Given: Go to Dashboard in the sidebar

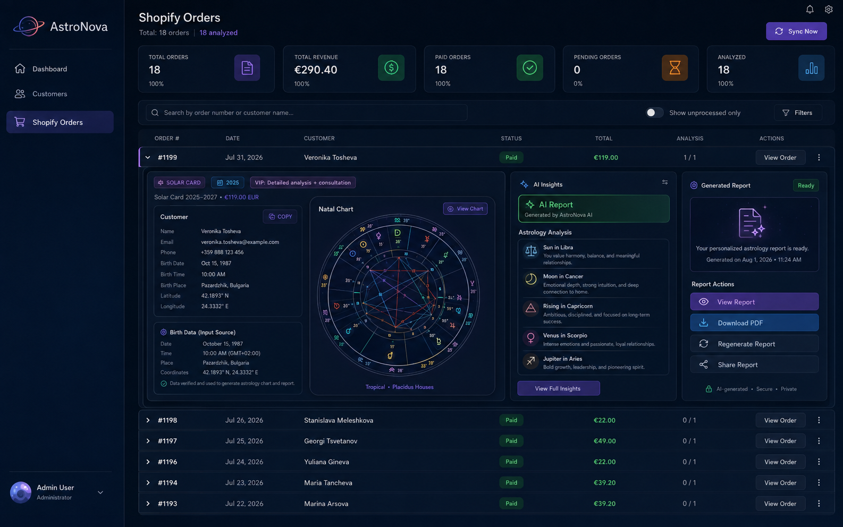Looking at the screenshot, I should coord(60,69).
